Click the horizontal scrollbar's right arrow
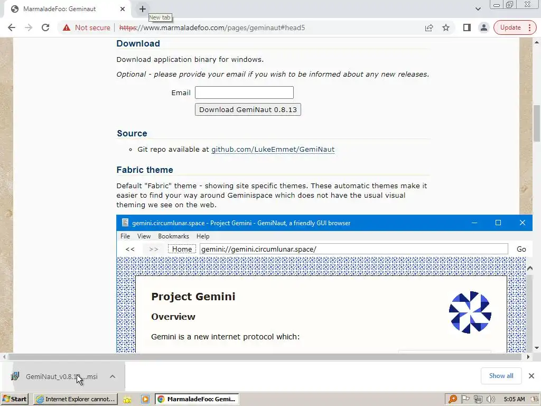 pos(528,357)
